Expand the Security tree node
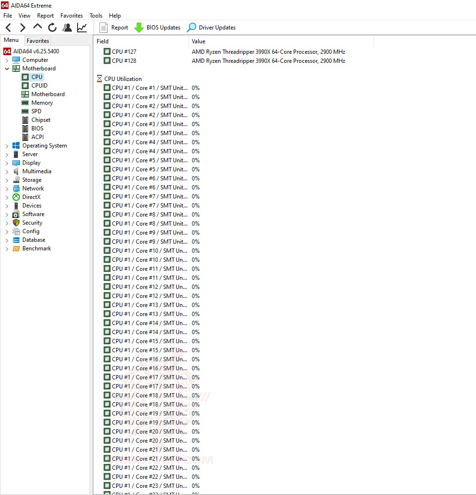 tap(7, 223)
